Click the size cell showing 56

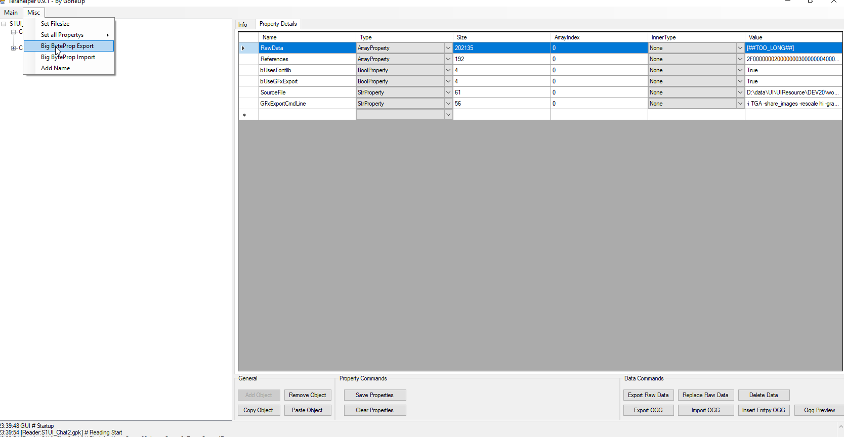click(502, 104)
